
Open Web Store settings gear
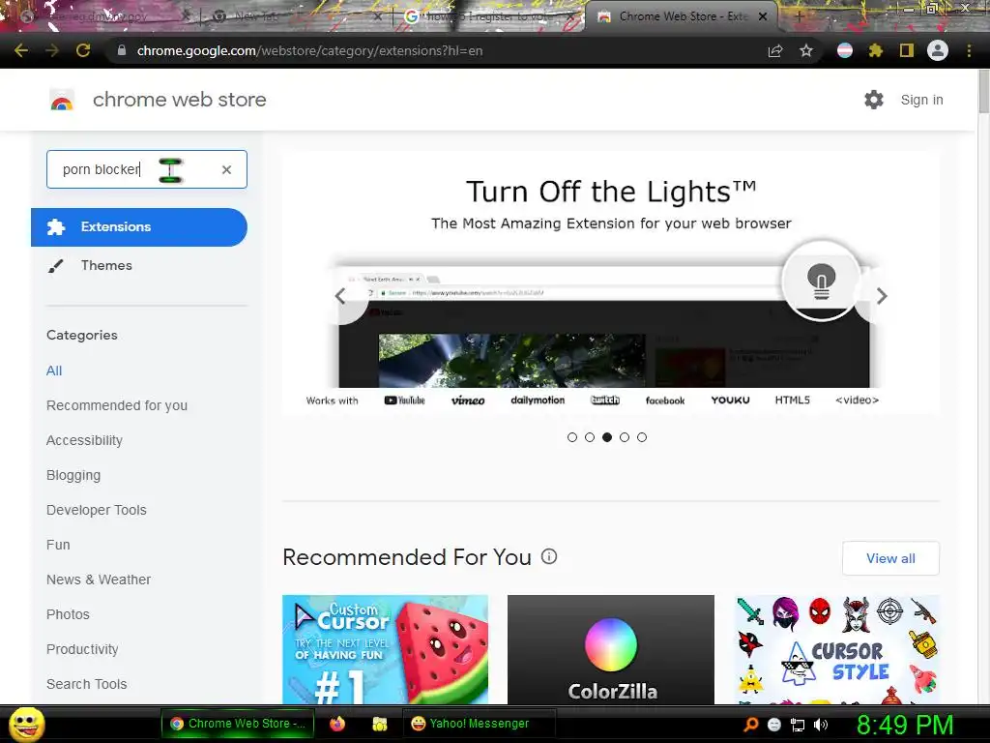pyautogui.click(x=874, y=100)
